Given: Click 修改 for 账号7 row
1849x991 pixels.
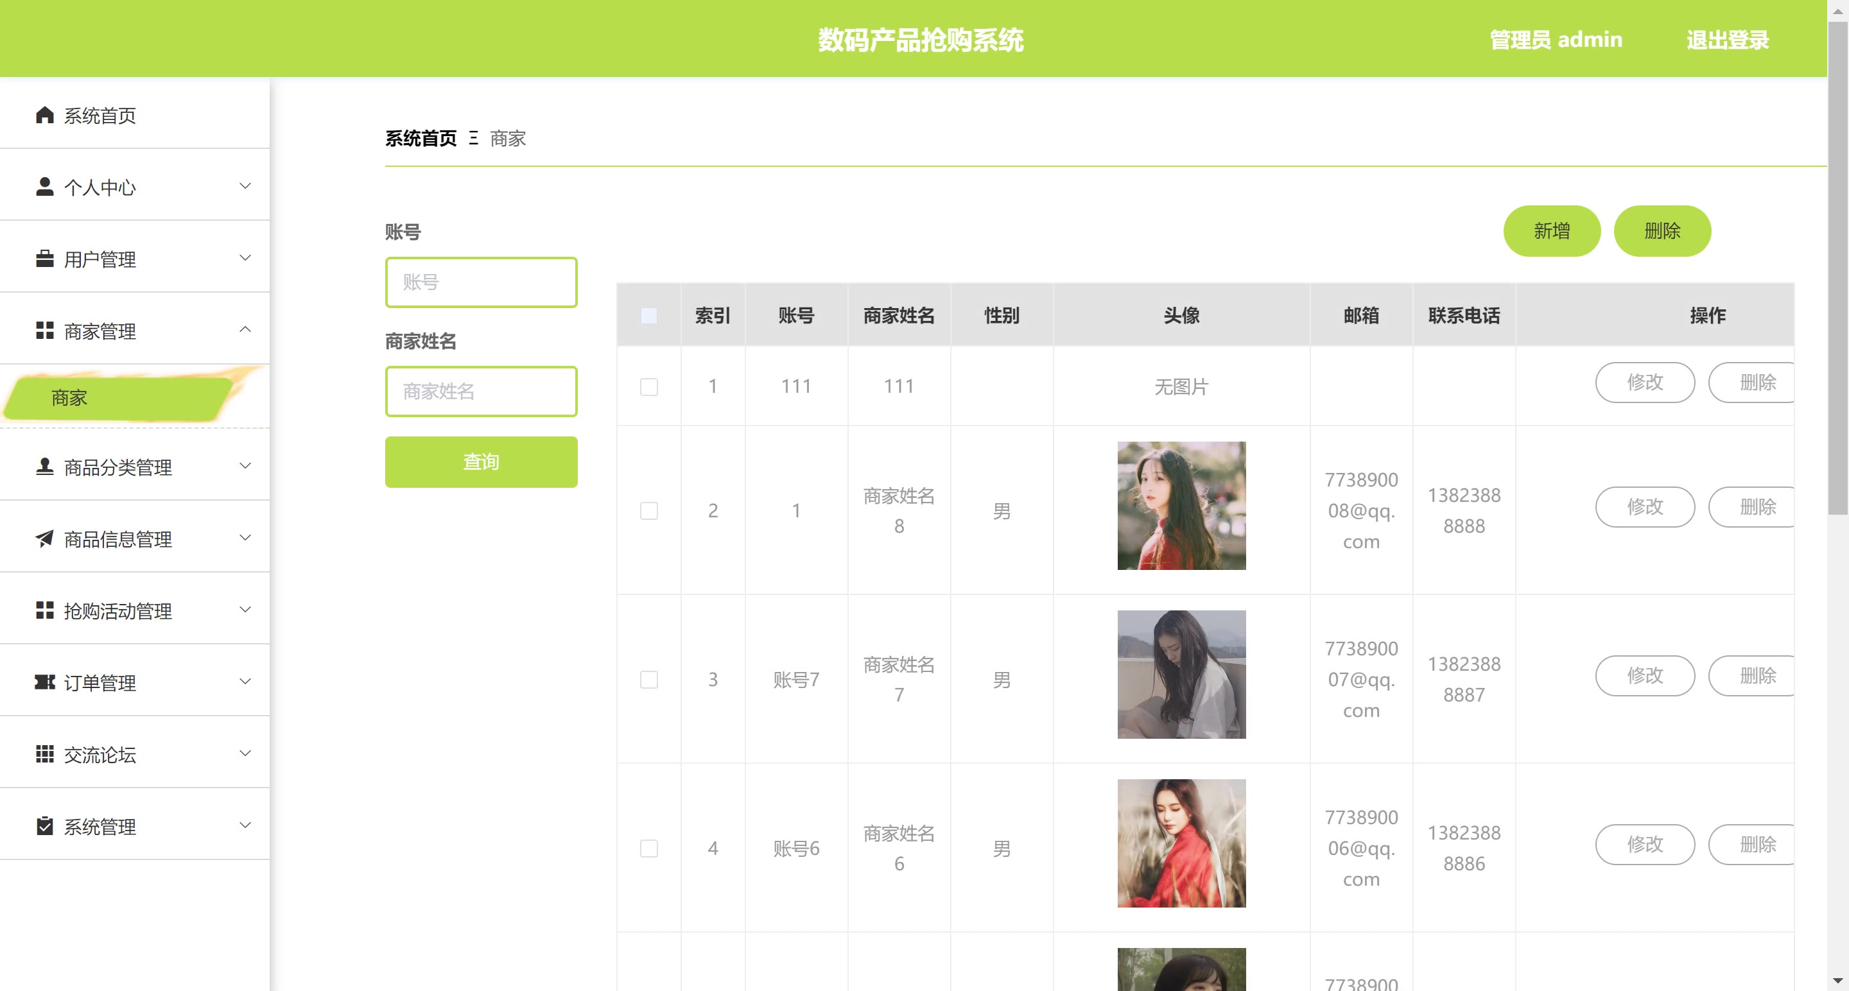Looking at the screenshot, I should coord(1645,675).
